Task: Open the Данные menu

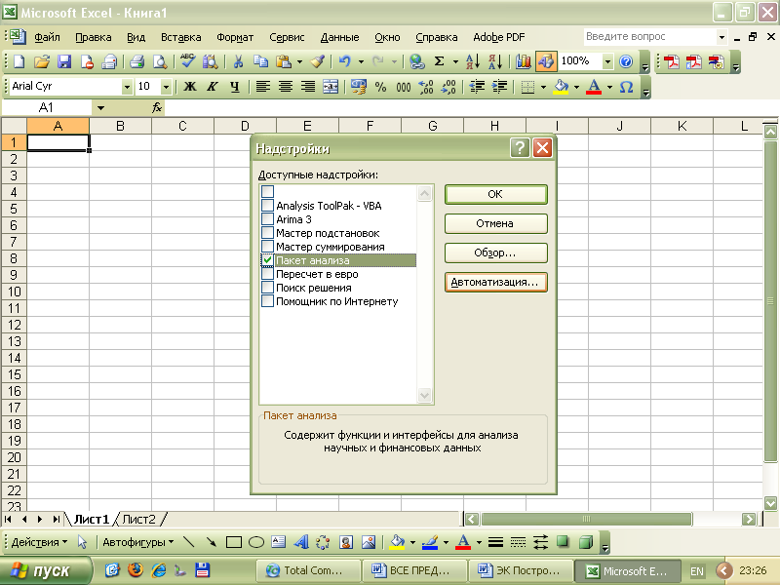Action: click(339, 37)
